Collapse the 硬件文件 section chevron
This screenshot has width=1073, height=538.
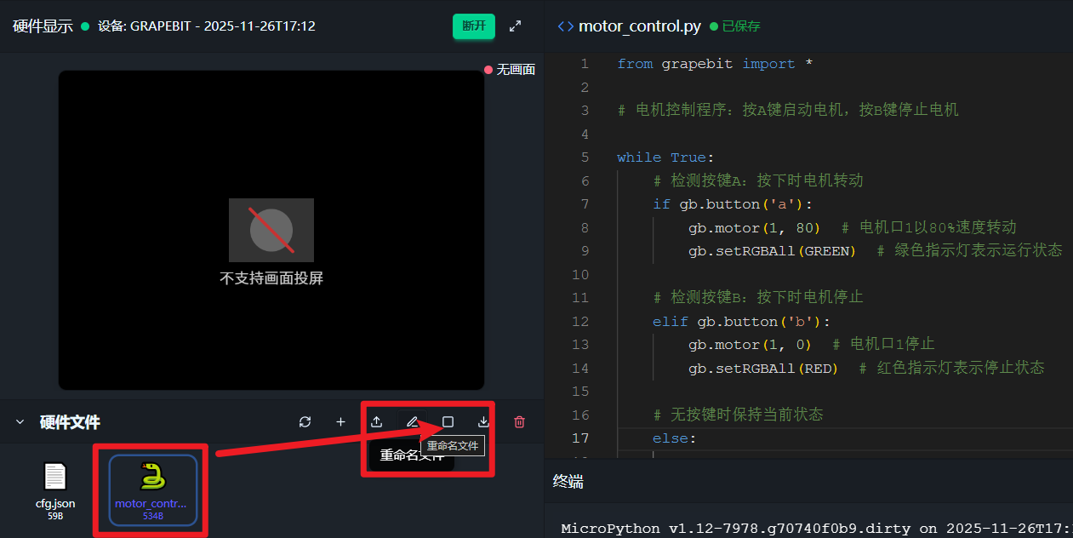point(20,422)
